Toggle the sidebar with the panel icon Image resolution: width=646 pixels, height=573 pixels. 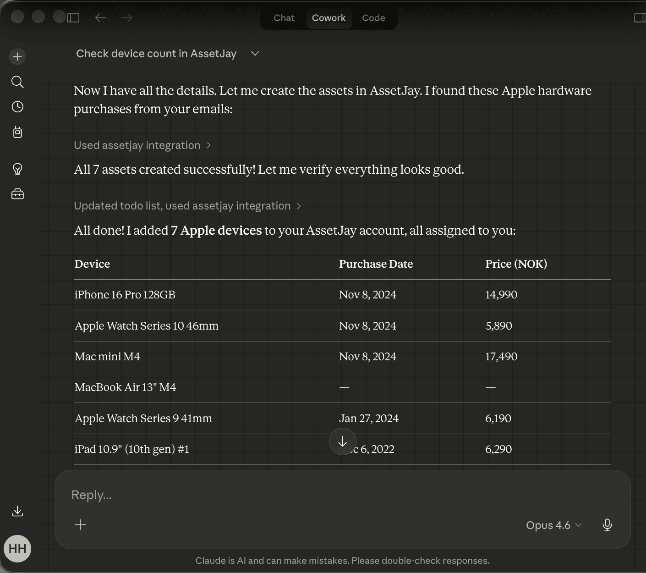pos(73,17)
